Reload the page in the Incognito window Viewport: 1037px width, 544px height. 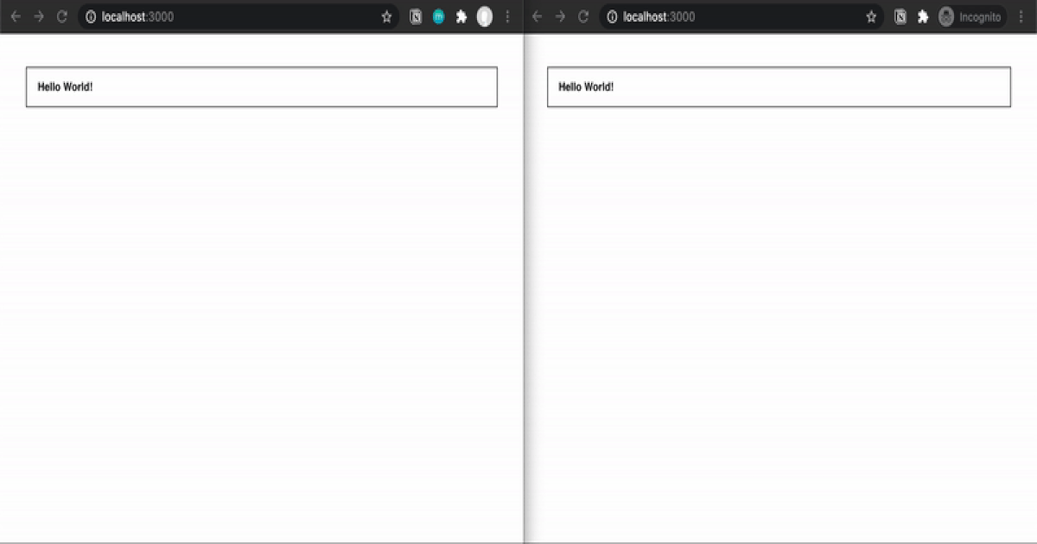tap(583, 16)
